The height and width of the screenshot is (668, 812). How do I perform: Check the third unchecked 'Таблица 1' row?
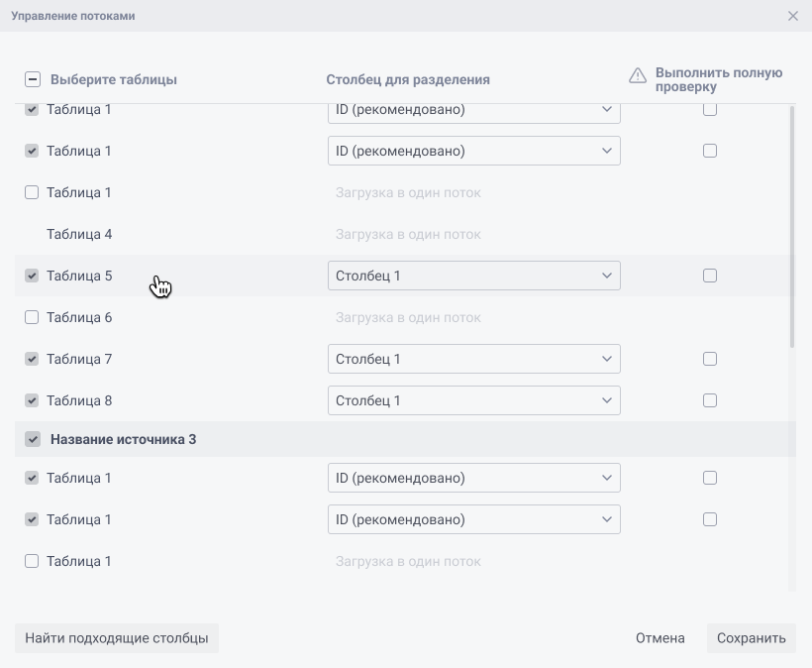click(31, 192)
